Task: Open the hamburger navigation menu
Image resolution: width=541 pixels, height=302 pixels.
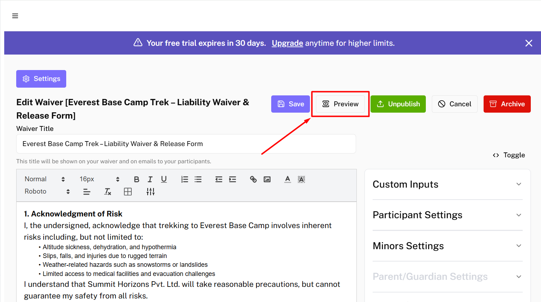Action: (15, 16)
